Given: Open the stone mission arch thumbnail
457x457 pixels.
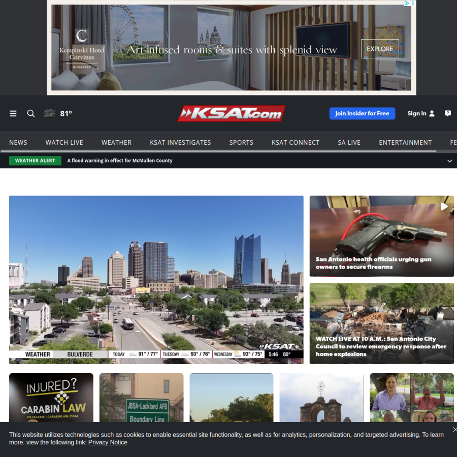Looking at the screenshot, I should pyautogui.click(x=321, y=398).
